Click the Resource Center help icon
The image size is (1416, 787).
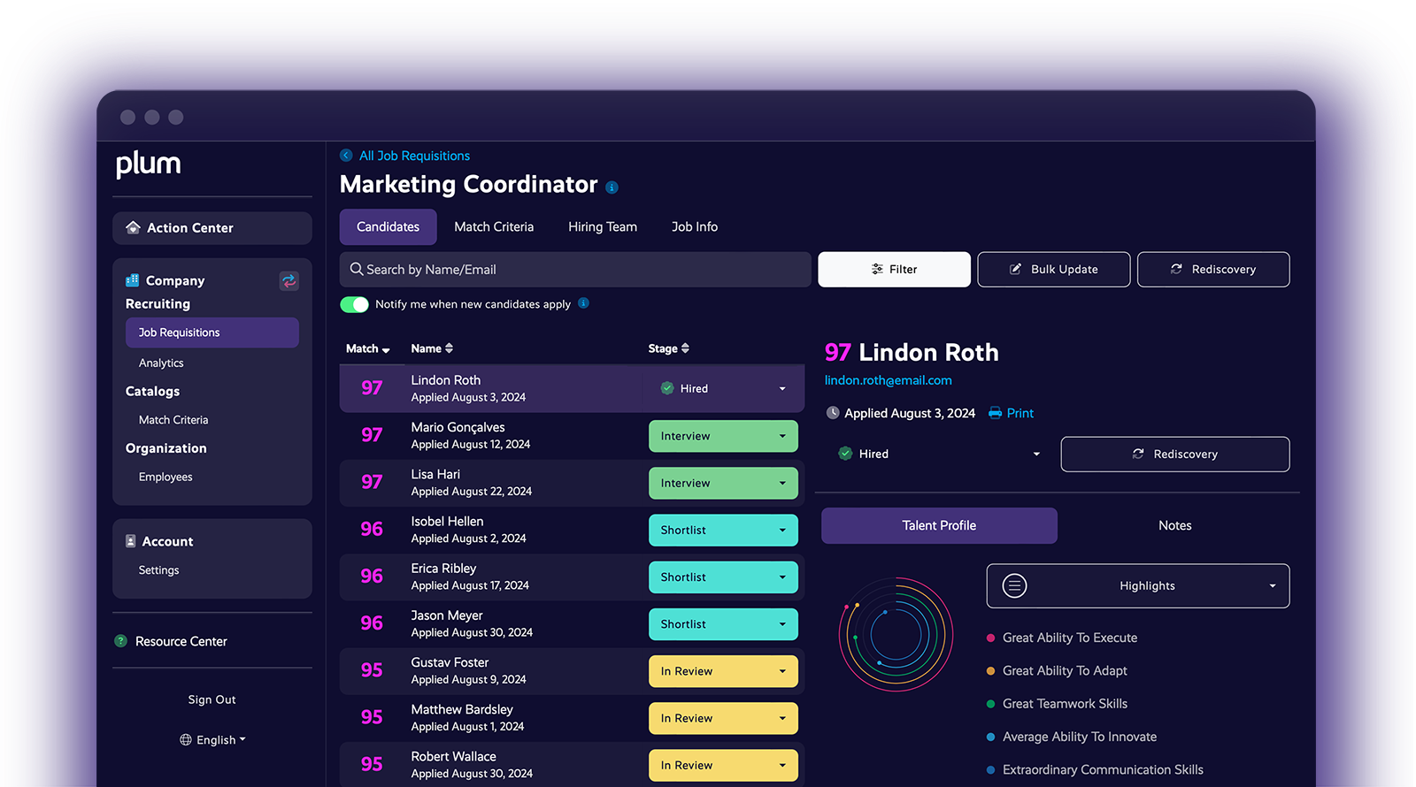tap(121, 641)
